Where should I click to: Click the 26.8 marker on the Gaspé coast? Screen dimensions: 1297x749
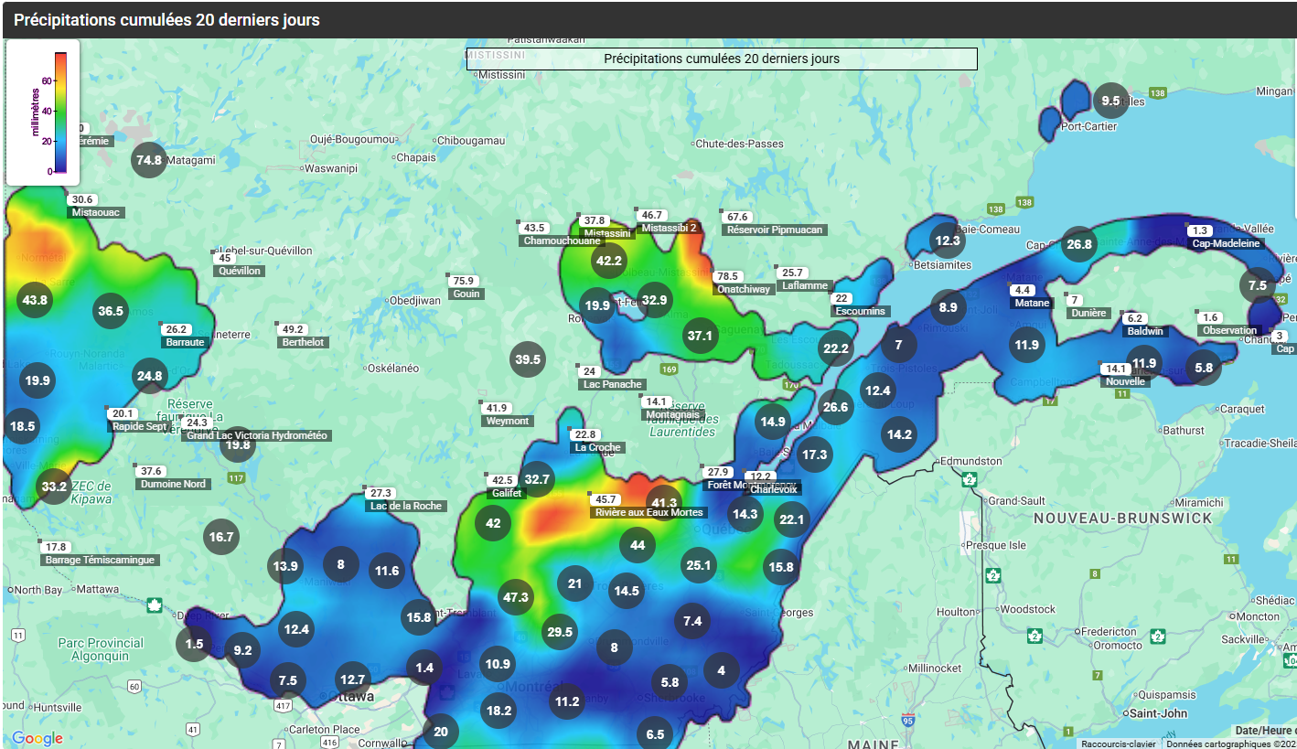[x=1079, y=244]
